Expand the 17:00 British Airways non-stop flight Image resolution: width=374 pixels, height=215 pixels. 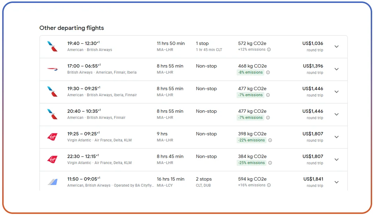[x=336, y=69]
